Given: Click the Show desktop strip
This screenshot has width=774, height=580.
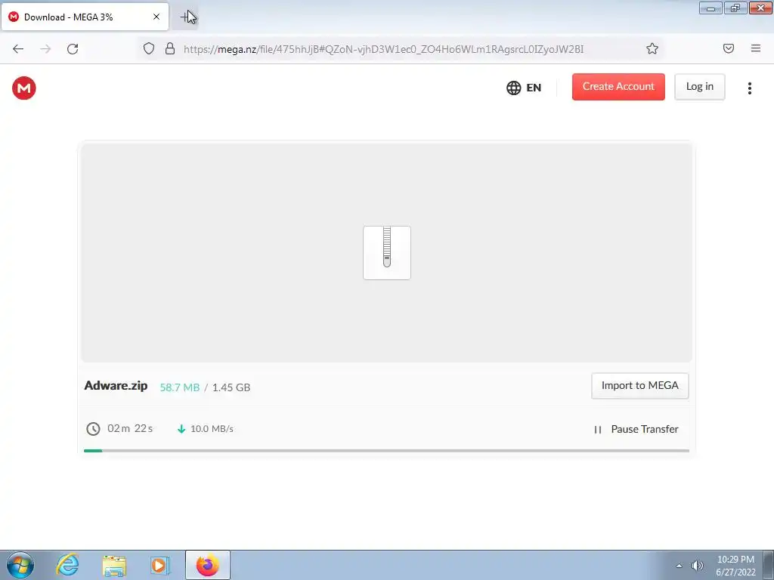Looking at the screenshot, I should click(x=769, y=565).
